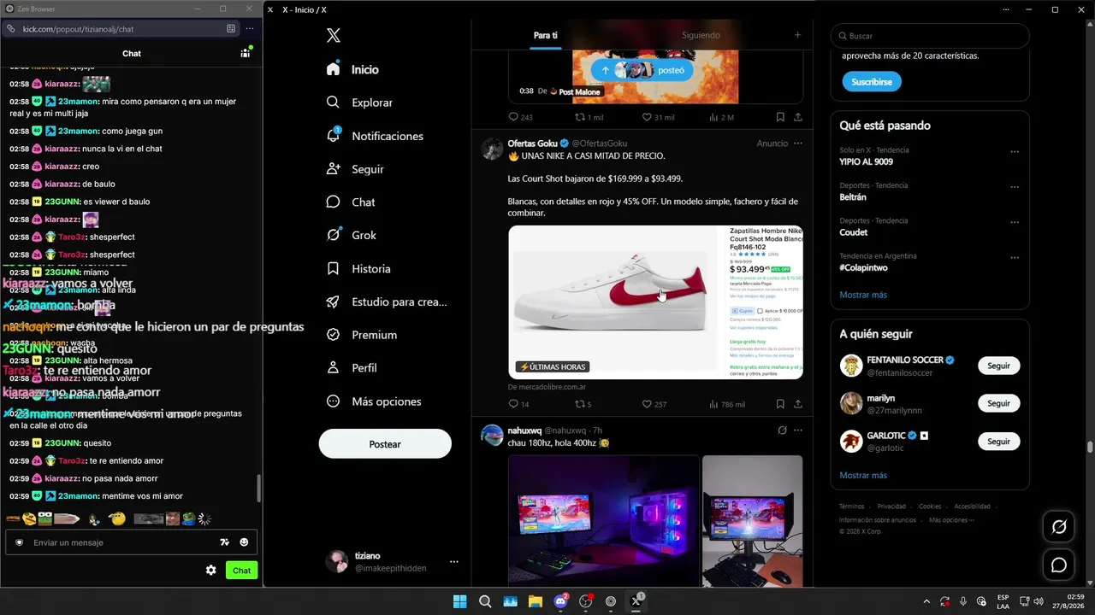Open Historia in the X sidebar
The image size is (1095, 615).
[x=358, y=268]
